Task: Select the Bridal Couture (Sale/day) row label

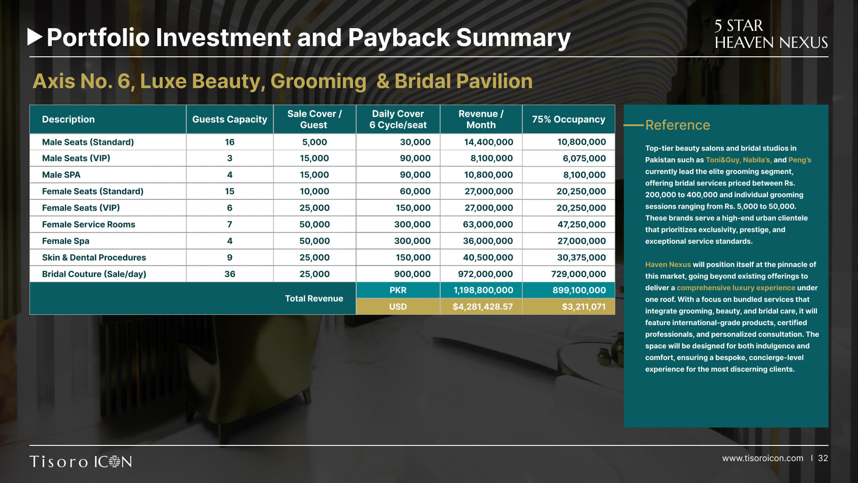Action: tap(94, 274)
